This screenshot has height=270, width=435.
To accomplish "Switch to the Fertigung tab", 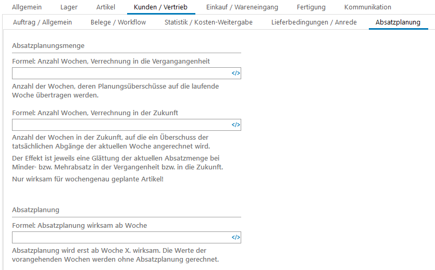I will pyautogui.click(x=311, y=7).
